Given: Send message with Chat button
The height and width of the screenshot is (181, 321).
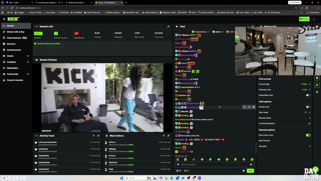Looking at the screenshot, I should tap(250, 171).
